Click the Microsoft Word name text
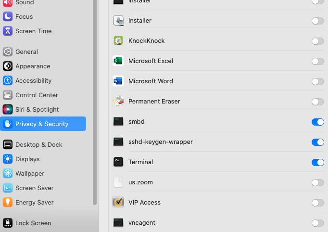The width and height of the screenshot is (328, 232). tap(151, 81)
